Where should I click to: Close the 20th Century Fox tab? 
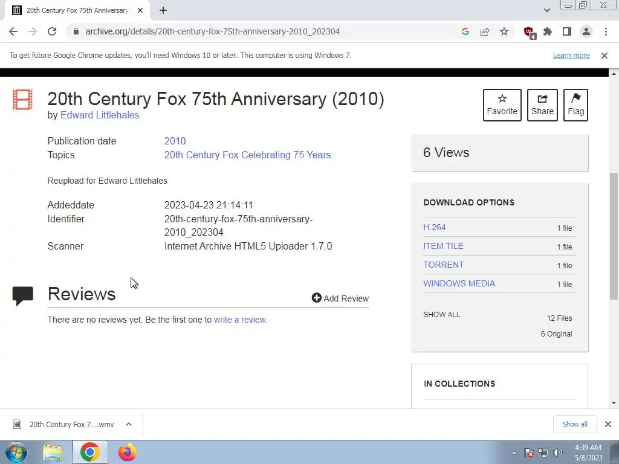click(140, 10)
